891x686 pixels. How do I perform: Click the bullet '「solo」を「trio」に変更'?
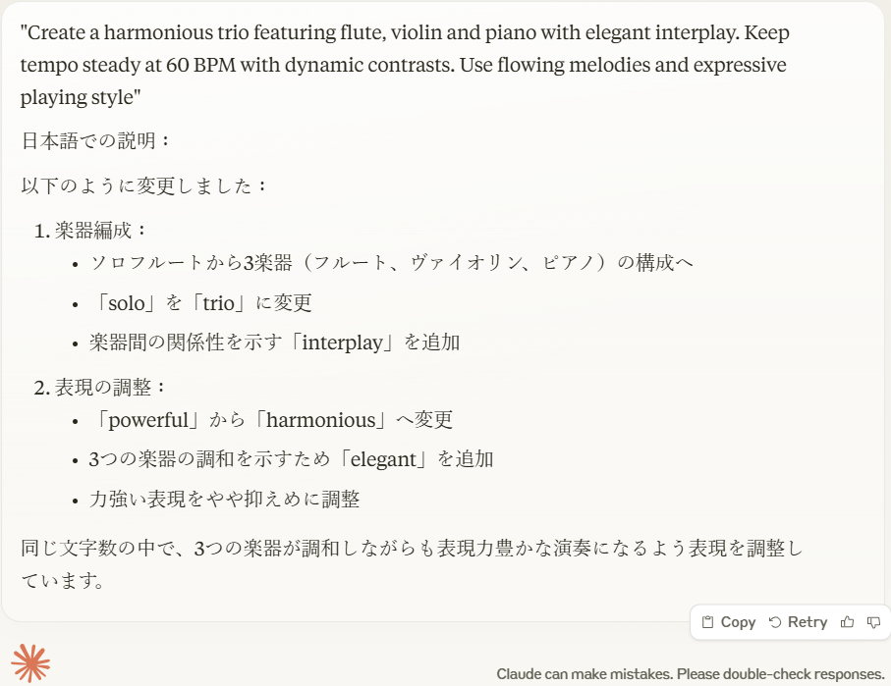[200, 303]
